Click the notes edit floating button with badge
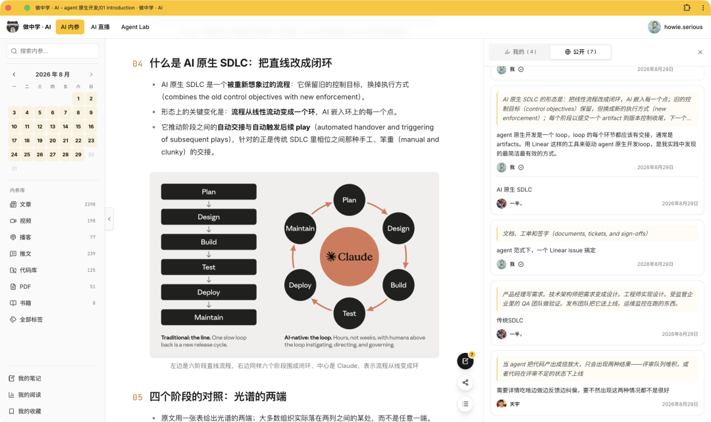The height and width of the screenshot is (422, 711). coord(465,361)
